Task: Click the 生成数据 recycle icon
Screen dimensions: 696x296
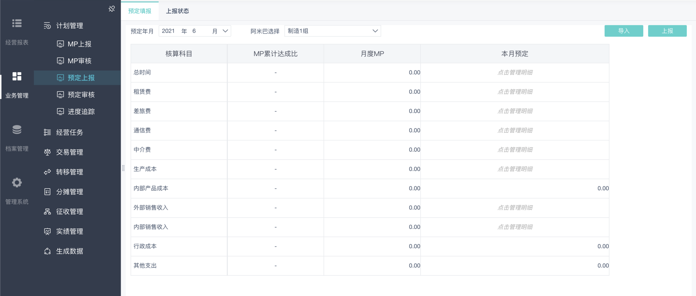Action: pos(47,251)
